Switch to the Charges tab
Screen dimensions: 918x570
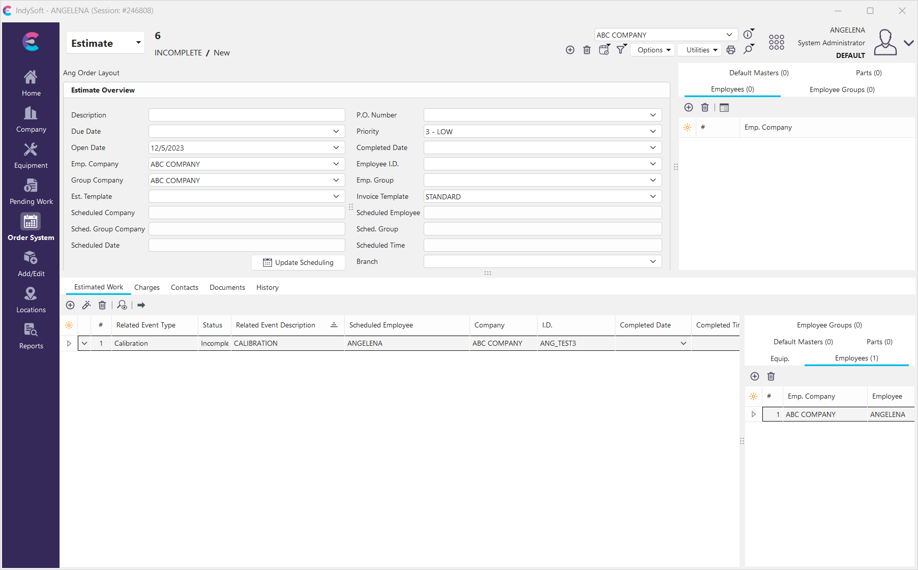[x=146, y=288]
